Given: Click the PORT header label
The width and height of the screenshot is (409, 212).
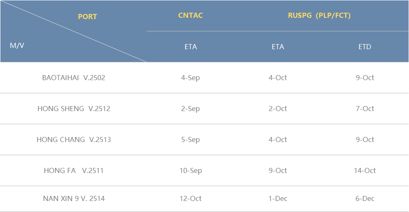Looking at the screenshot, I should 88,17.
